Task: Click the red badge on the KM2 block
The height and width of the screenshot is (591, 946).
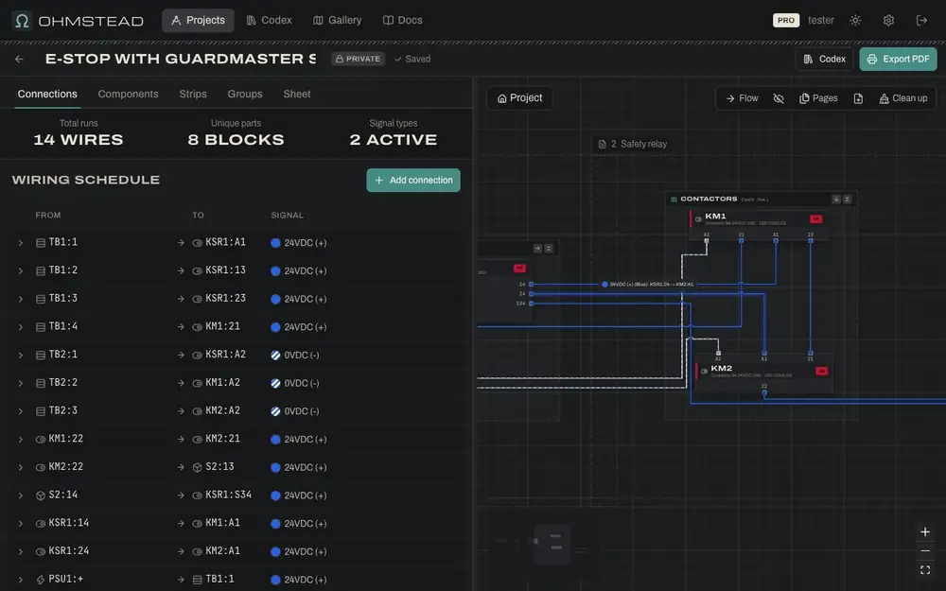Action: coord(822,371)
